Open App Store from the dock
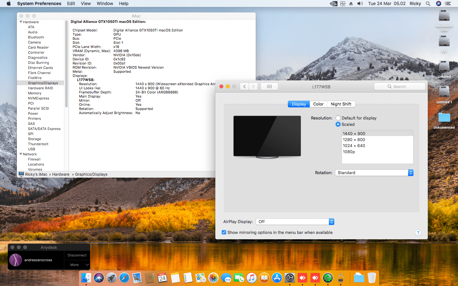Viewport: 458px width, 286px height. tap(277, 278)
